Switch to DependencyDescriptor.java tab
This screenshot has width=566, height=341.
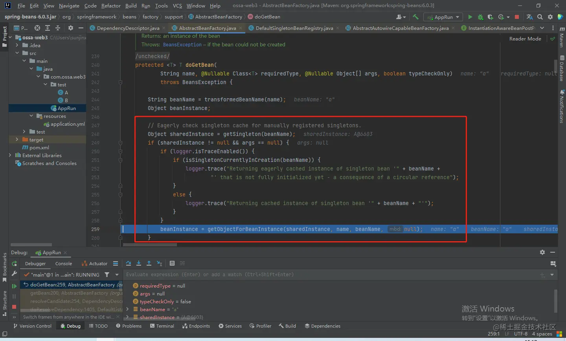(128, 28)
